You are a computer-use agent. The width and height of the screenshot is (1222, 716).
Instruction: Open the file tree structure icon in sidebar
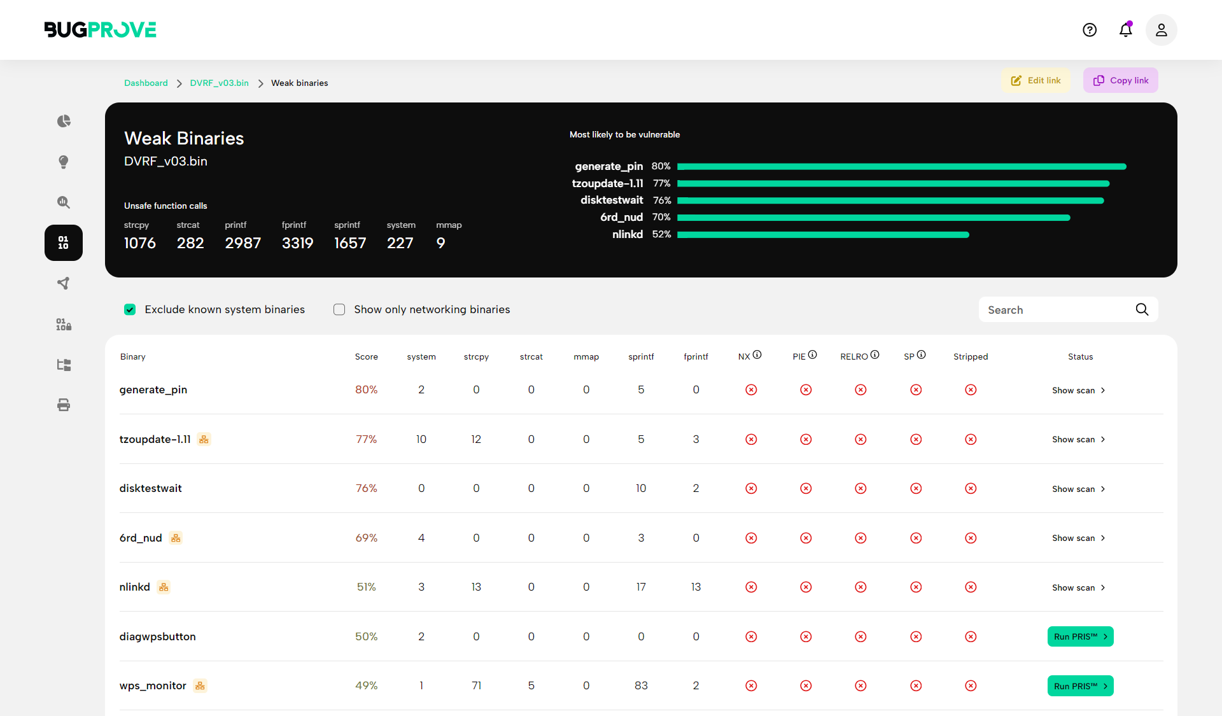64,365
